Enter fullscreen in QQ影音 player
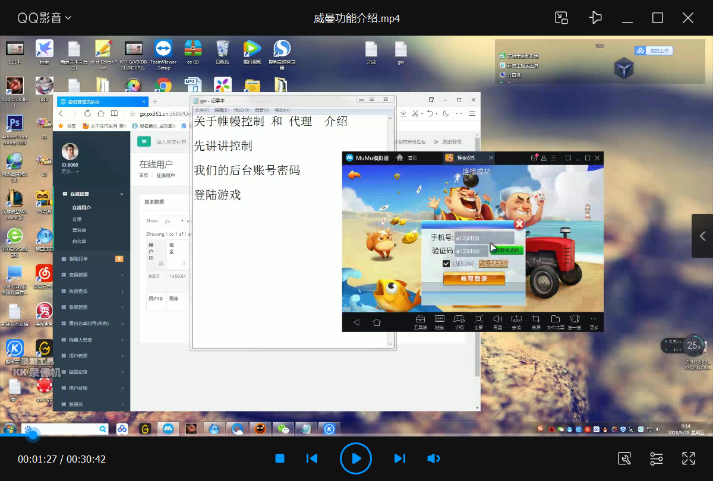The width and height of the screenshot is (713, 481). click(x=689, y=458)
